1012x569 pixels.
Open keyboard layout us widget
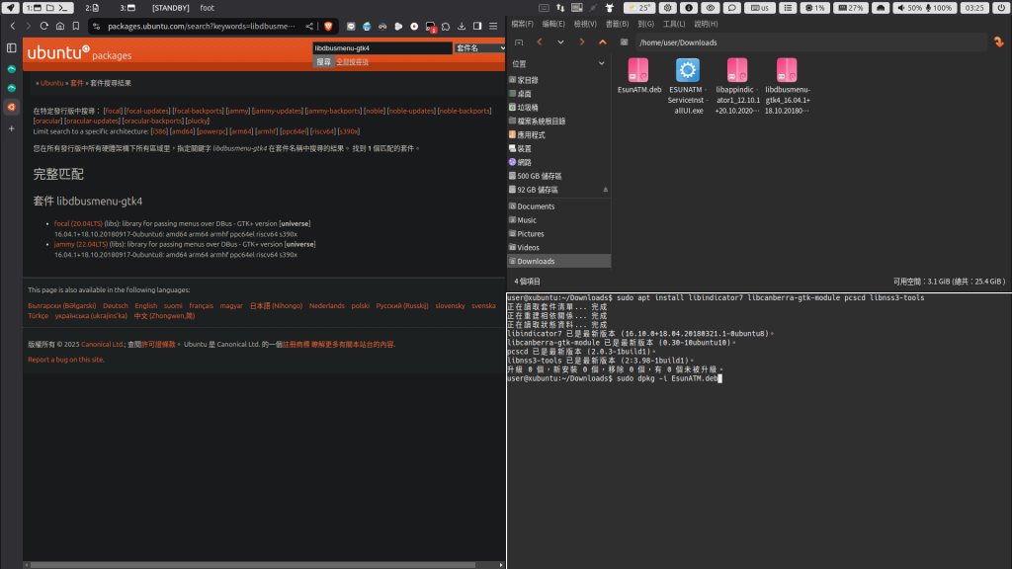click(x=760, y=8)
